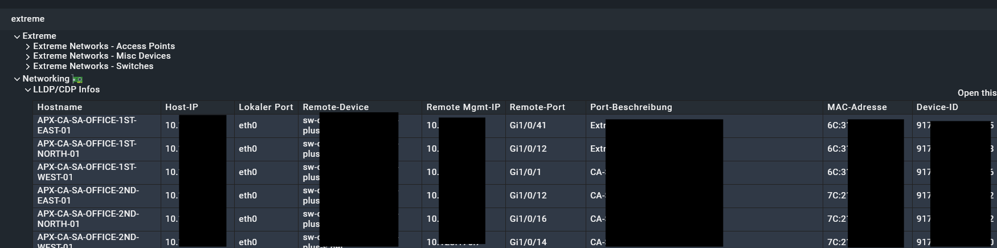997x248 pixels.
Task: Expand Extreme Networks - Switches node
Action: pos(28,67)
